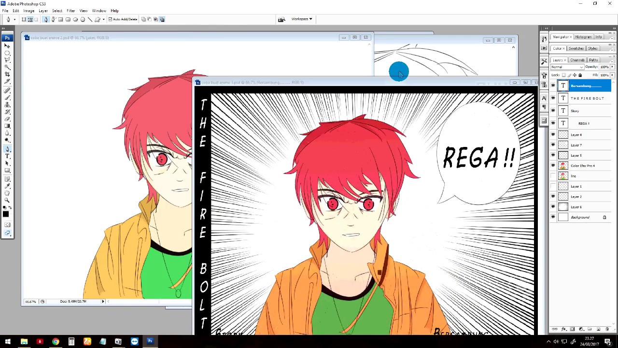Screen dimensions: 618x348
Task: Select the Move tool
Action: pos(7,45)
